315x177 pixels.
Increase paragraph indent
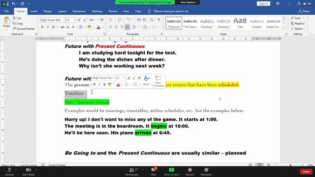[x=144, y=20]
